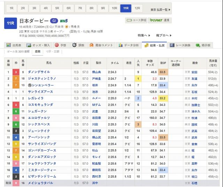223x187 pixels.
Task: Open the 出馬表 tab icon
Action: [x=14, y=45]
